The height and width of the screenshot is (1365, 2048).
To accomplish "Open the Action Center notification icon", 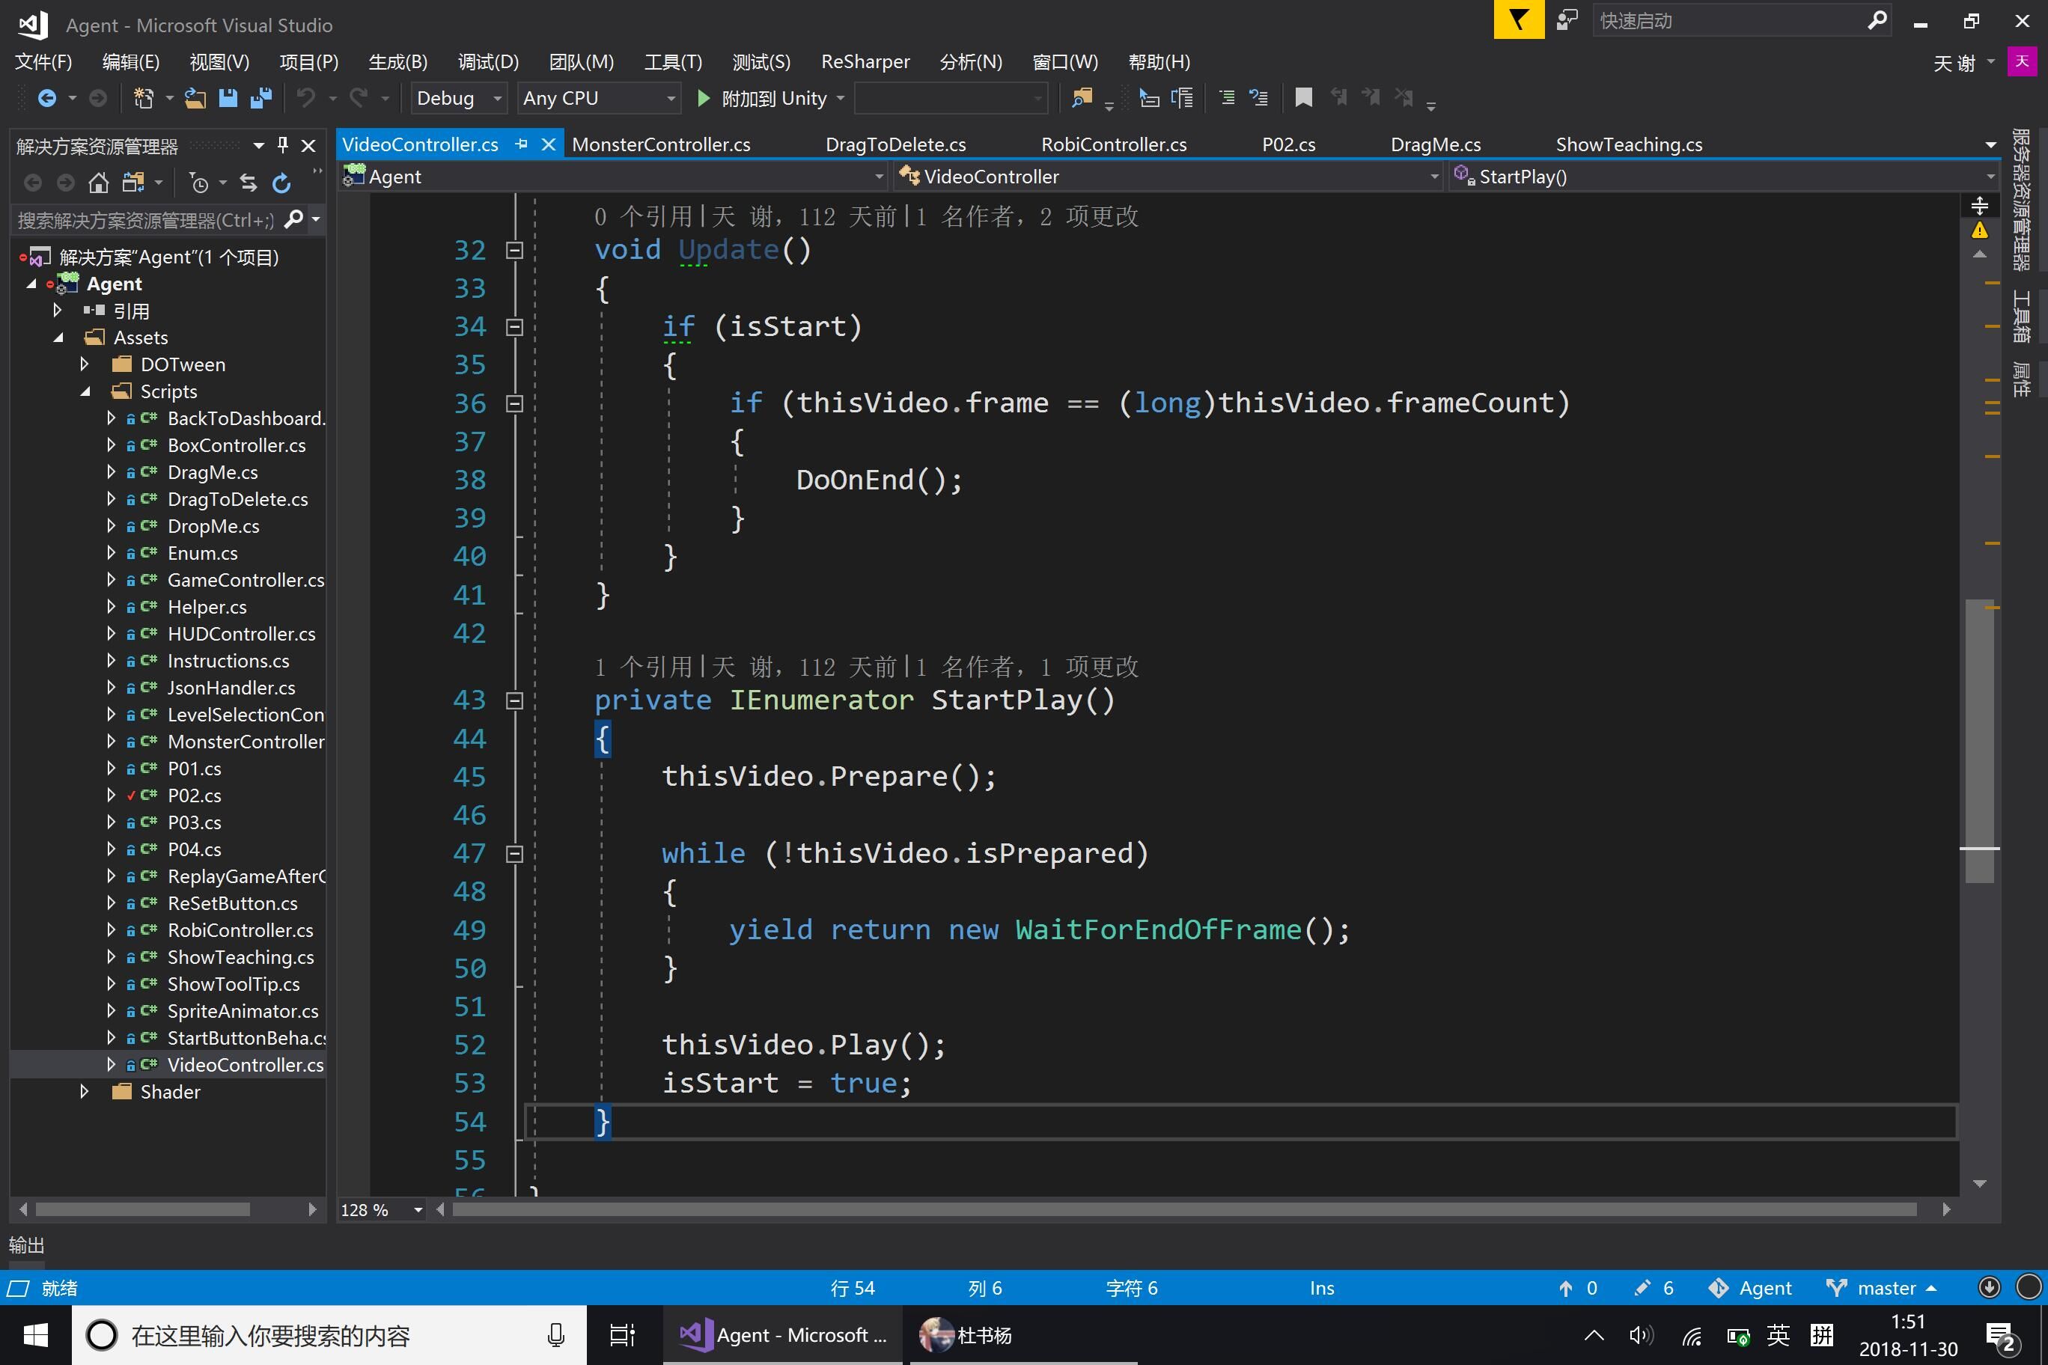I will coord(2000,1337).
